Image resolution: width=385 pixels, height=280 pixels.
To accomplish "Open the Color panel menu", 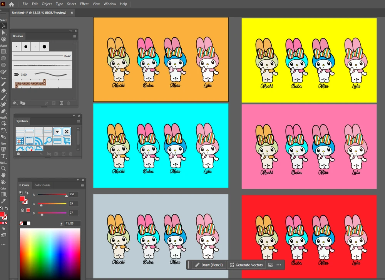I will coord(82,185).
